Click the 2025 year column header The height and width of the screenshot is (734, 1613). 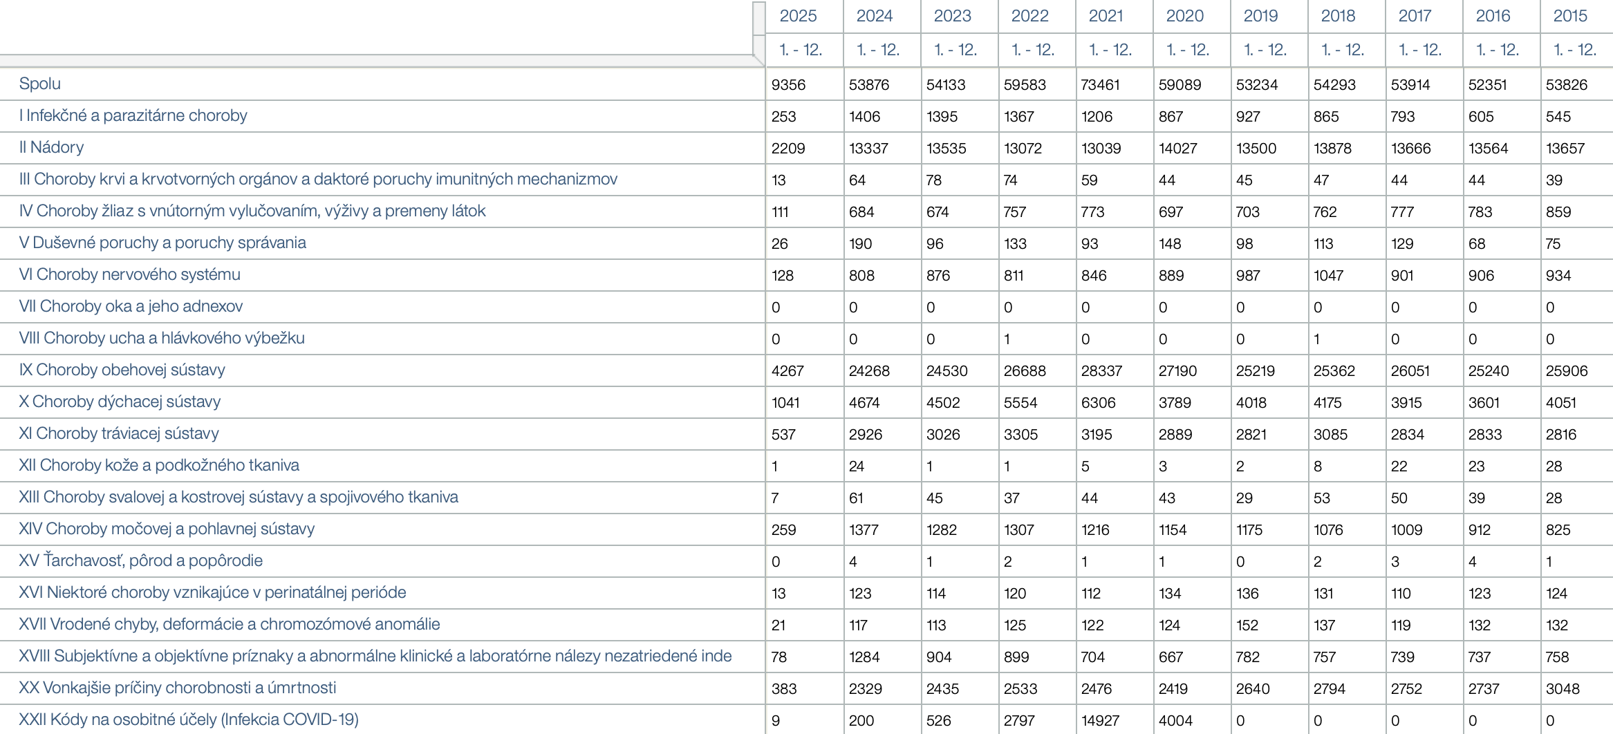point(798,16)
